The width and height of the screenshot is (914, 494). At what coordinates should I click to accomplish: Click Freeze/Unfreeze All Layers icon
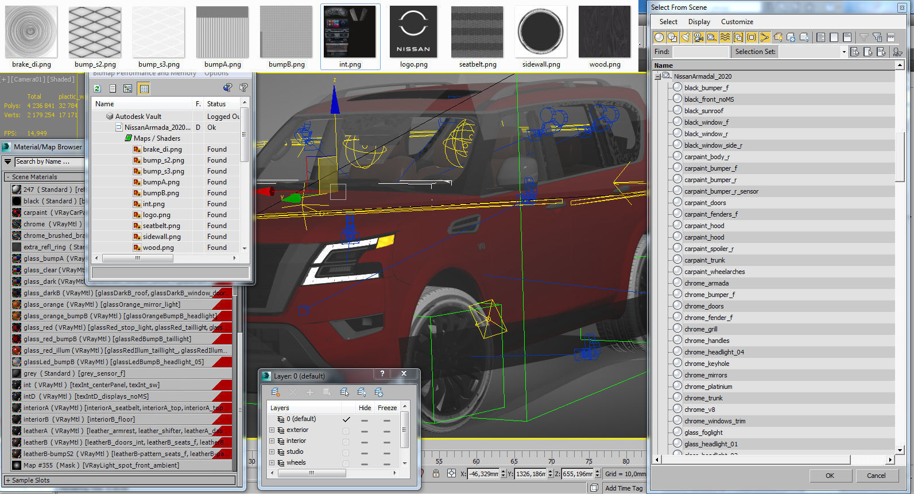pyautogui.click(x=379, y=392)
